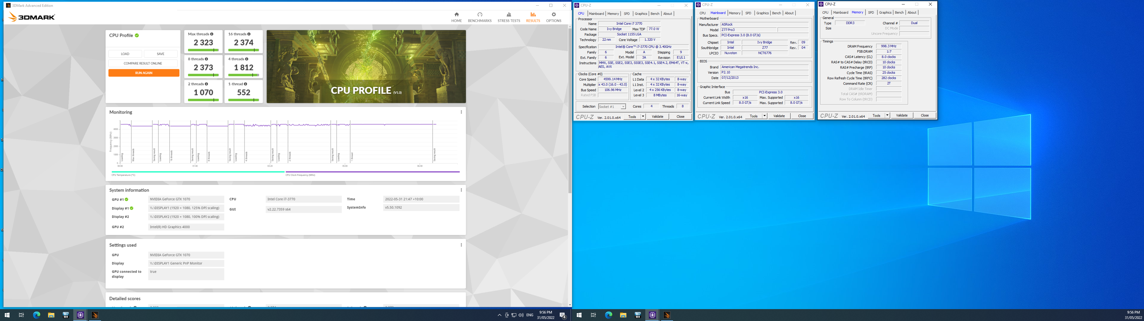Click the info icon beside 4 threads
The width and height of the screenshot is (1144, 321).
point(246,59)
